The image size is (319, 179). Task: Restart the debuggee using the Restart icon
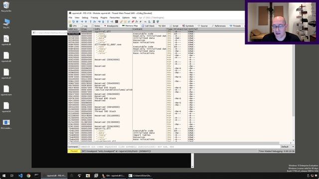point(73,21)
